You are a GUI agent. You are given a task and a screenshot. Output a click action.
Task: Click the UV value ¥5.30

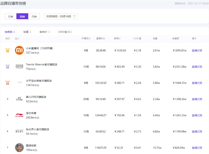click(x=137, y=67)
